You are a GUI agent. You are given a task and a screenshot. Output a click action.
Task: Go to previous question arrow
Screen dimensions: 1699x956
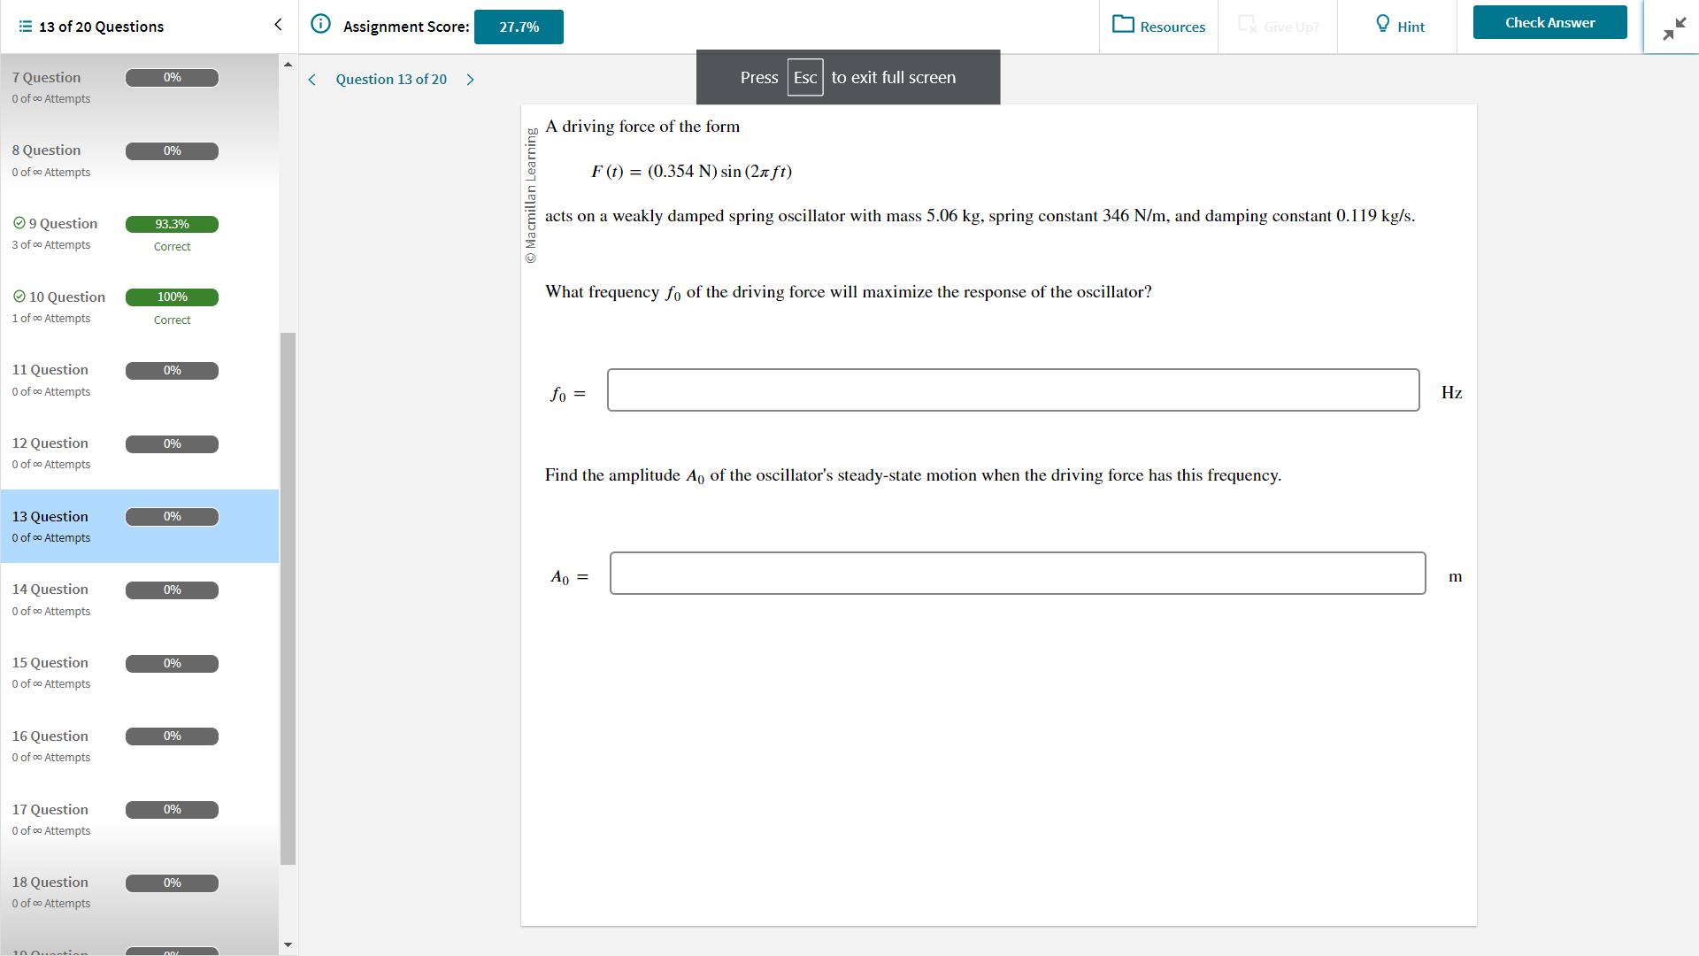(312, 80)
